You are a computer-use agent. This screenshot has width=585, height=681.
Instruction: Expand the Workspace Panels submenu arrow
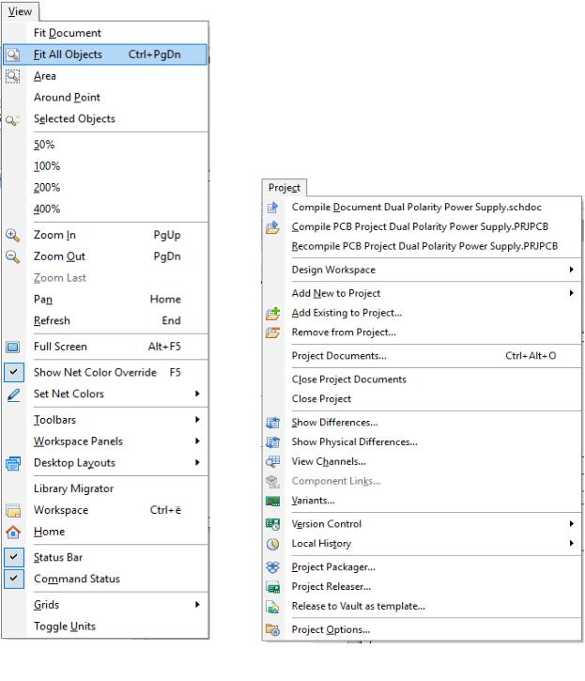click(x=197, y=441)
